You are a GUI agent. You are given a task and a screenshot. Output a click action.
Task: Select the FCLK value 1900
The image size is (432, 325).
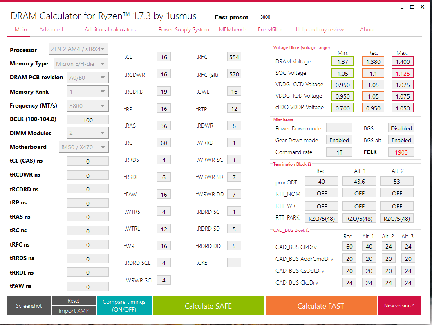(x=401, y=152)
